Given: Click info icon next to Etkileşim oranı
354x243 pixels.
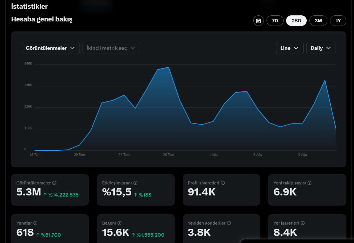Looking at the screenshot, I should tap(135, 183).
